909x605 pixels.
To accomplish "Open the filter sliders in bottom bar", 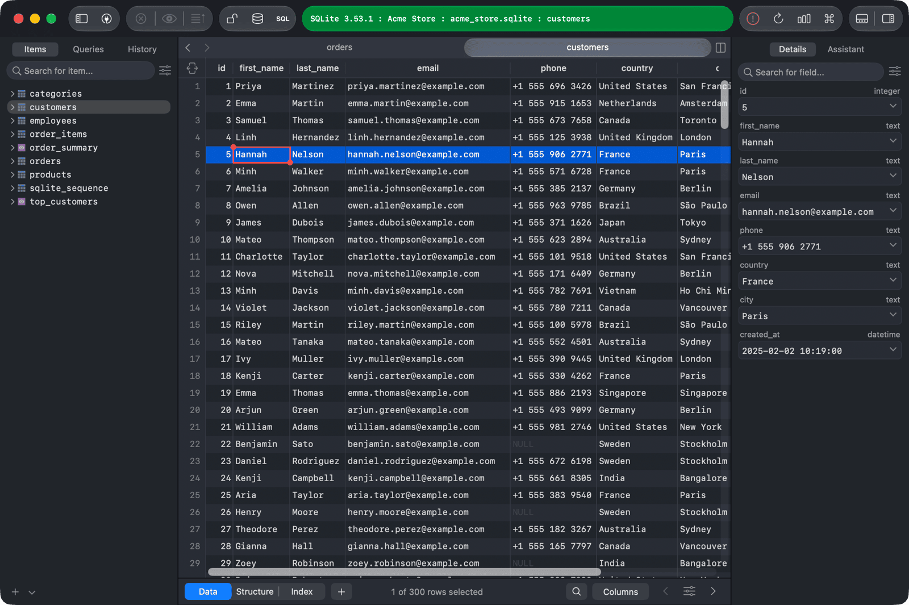I will [x=689, y=591].
